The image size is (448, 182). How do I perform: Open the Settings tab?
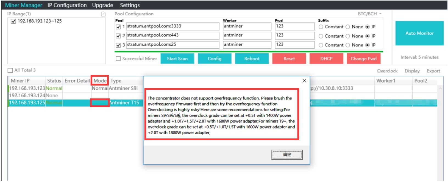130,5
